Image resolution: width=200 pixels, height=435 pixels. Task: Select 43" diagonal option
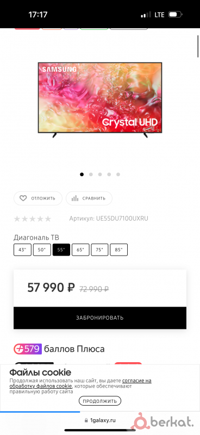(x=22, y=250)
